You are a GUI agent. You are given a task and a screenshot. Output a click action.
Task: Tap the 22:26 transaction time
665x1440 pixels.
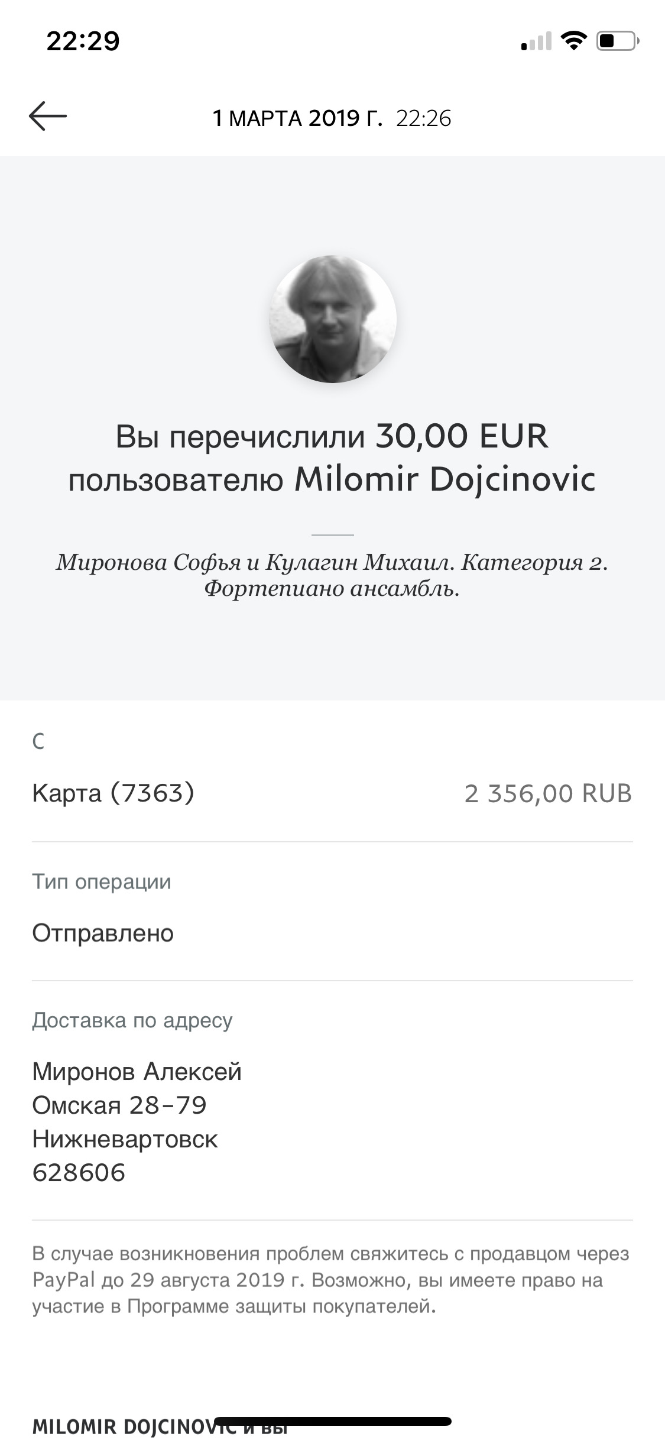click(423, 119)
